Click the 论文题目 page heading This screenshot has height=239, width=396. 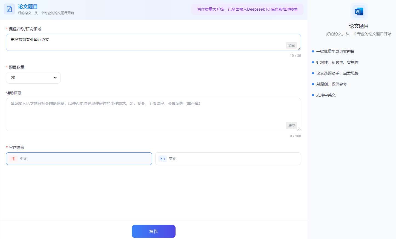28,7
